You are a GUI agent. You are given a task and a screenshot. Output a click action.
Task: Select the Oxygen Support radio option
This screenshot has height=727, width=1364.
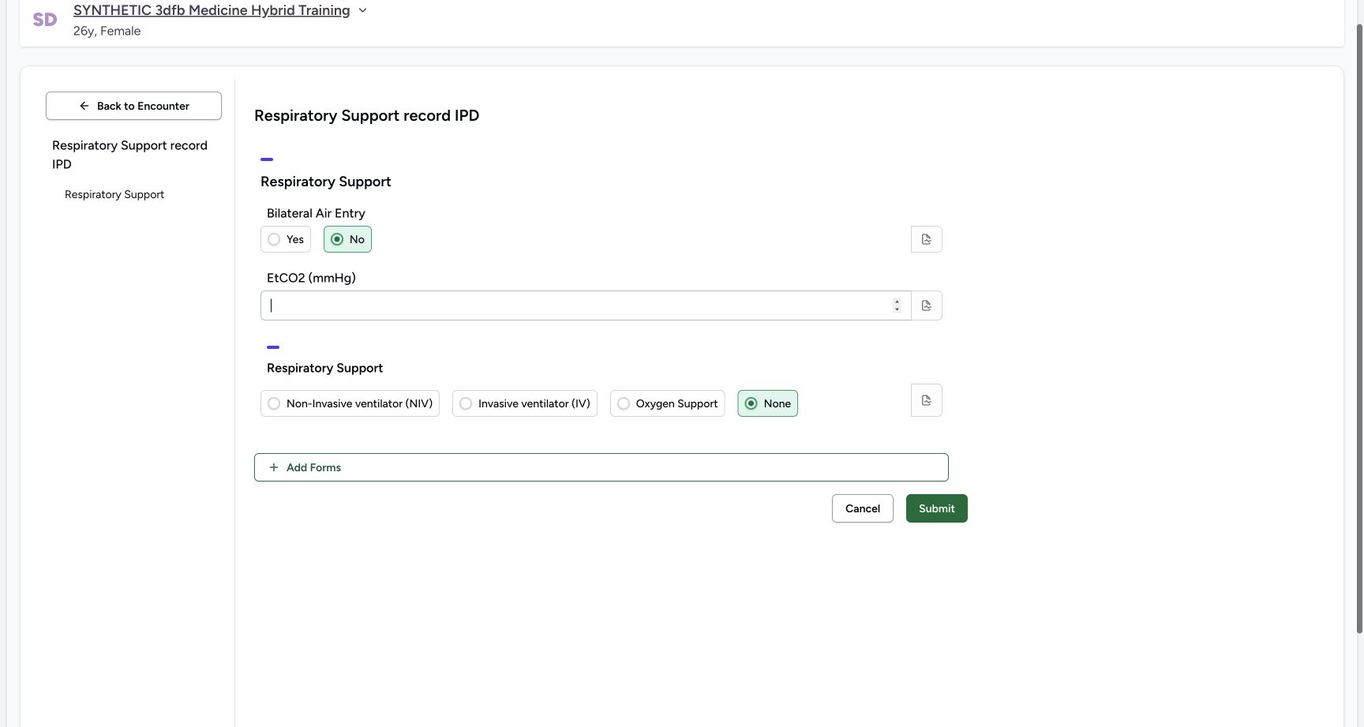[x=667, y=403]
